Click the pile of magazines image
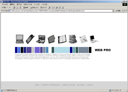Viewport: 128px width, 92px height. click(x=73, y=39)
